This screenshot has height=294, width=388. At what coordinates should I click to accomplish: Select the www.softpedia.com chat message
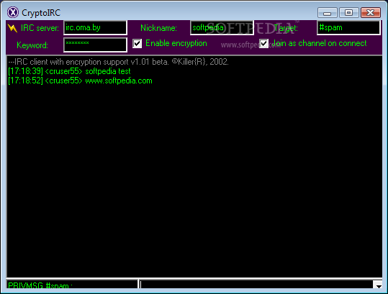coord(80,81)
